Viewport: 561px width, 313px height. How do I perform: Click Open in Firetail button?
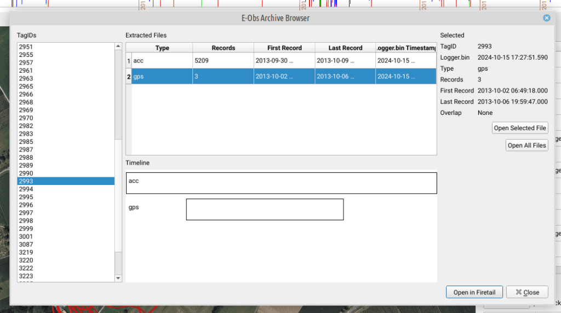point(474,292)
